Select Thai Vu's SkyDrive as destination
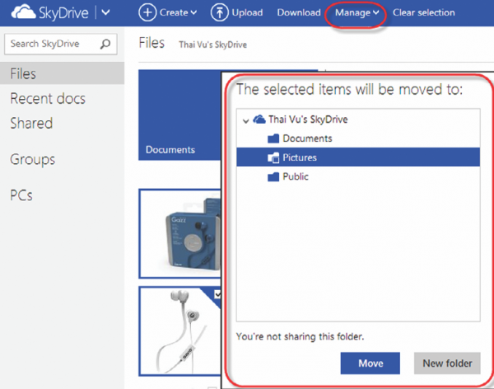The width and height of the screenshot is (494, 389). 308,120
